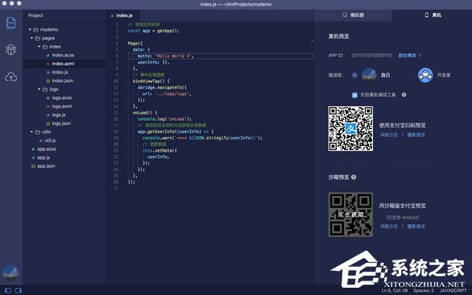Image resolution: width=472 pixels, height=295 pixels.
Task: Click the onLoad() code line
Action: 145,113
